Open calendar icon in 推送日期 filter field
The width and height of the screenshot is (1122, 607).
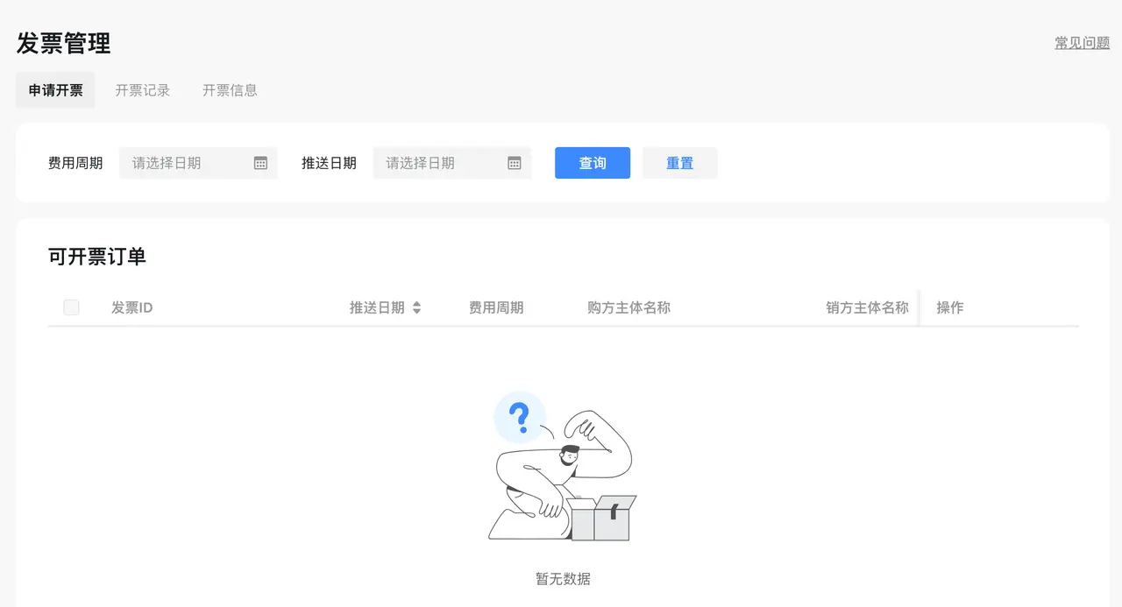[515, 163]
